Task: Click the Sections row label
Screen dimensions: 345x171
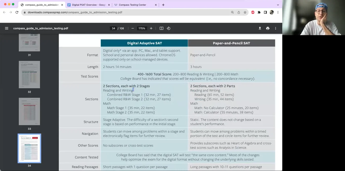Action: (91, 99)
